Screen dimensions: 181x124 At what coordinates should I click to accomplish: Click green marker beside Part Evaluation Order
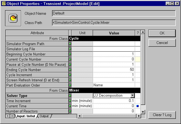70,85
